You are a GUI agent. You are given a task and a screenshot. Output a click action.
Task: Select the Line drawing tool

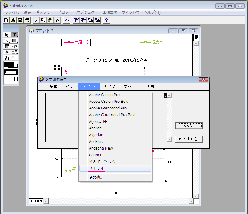tap(7, 41)
